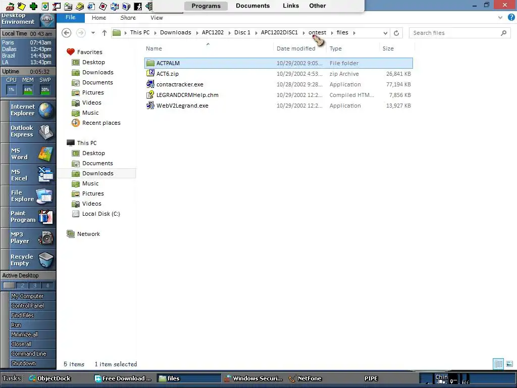Go back with the Explorer back arrow
The height and width of the screenshot is (388, 517).
pos(66,33)
